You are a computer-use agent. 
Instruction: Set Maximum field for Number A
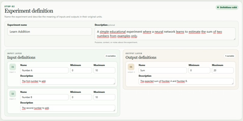tap(104, 70)
